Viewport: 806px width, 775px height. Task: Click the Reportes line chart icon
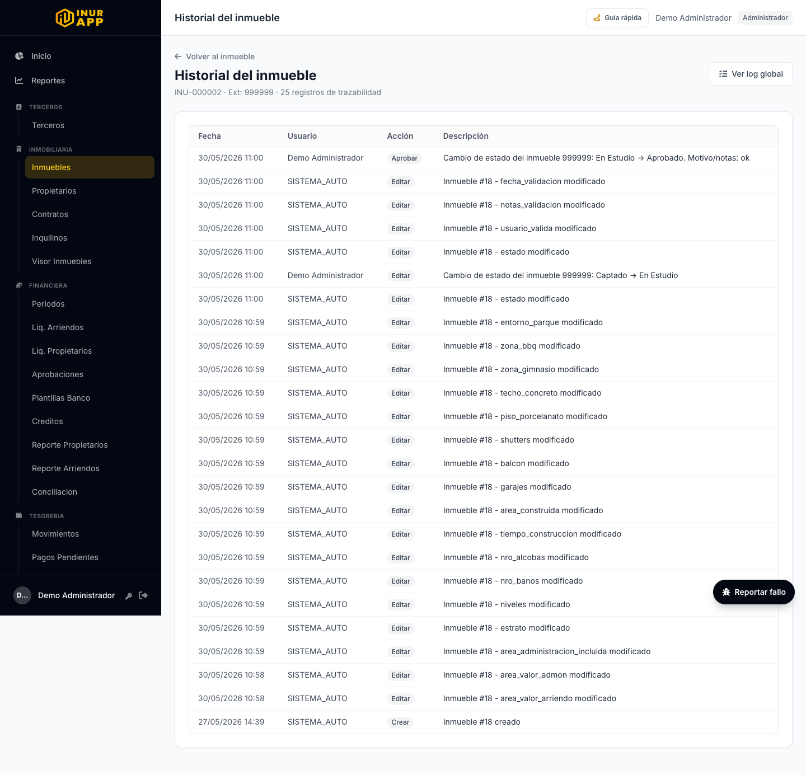(x=19, y=81)
